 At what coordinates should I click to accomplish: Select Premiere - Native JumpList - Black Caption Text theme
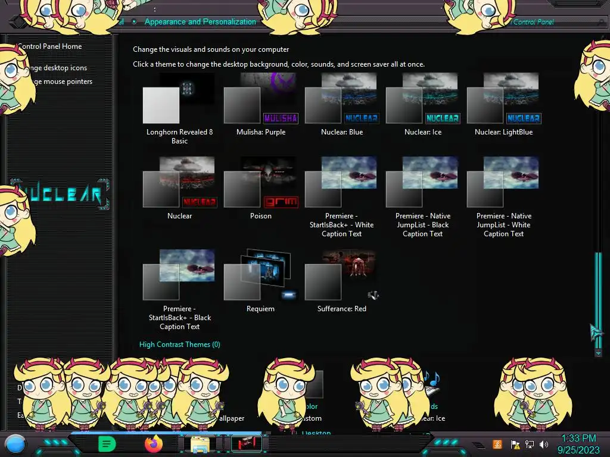423,197
